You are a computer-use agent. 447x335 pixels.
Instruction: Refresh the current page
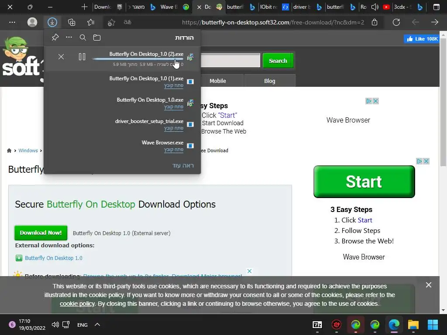396,22
